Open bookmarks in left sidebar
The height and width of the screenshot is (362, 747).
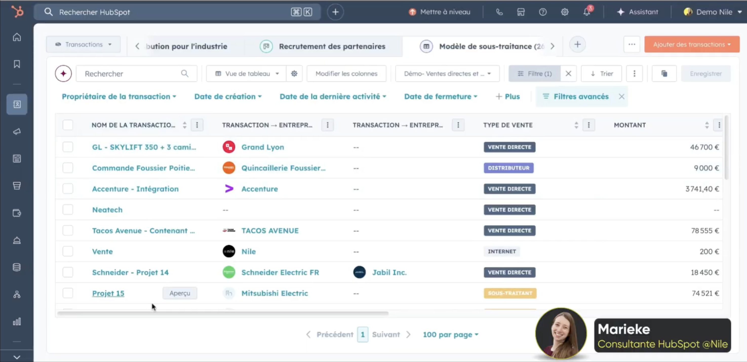point(17,64)
